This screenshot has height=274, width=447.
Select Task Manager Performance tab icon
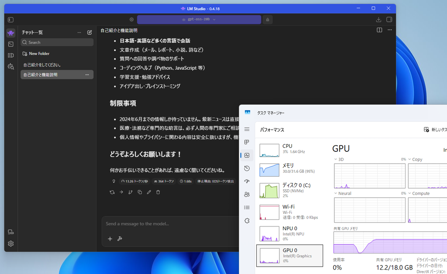247,155
